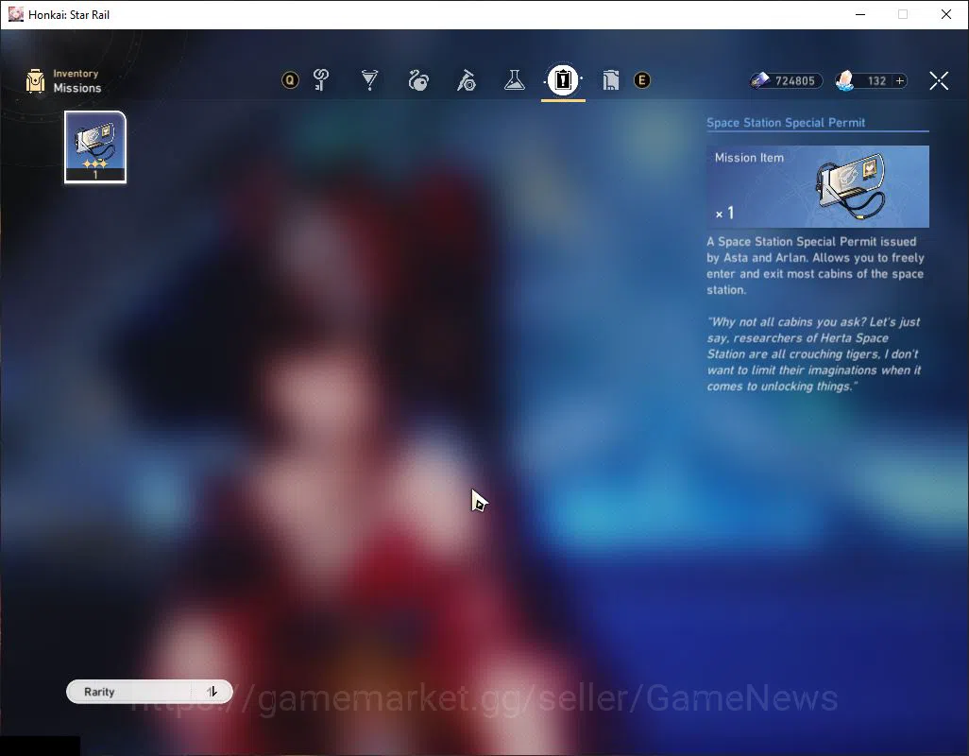Viewport: 969px width, 756px height.
Task: Select the Space Station Special Permit item slot
Action: [95, 147]
